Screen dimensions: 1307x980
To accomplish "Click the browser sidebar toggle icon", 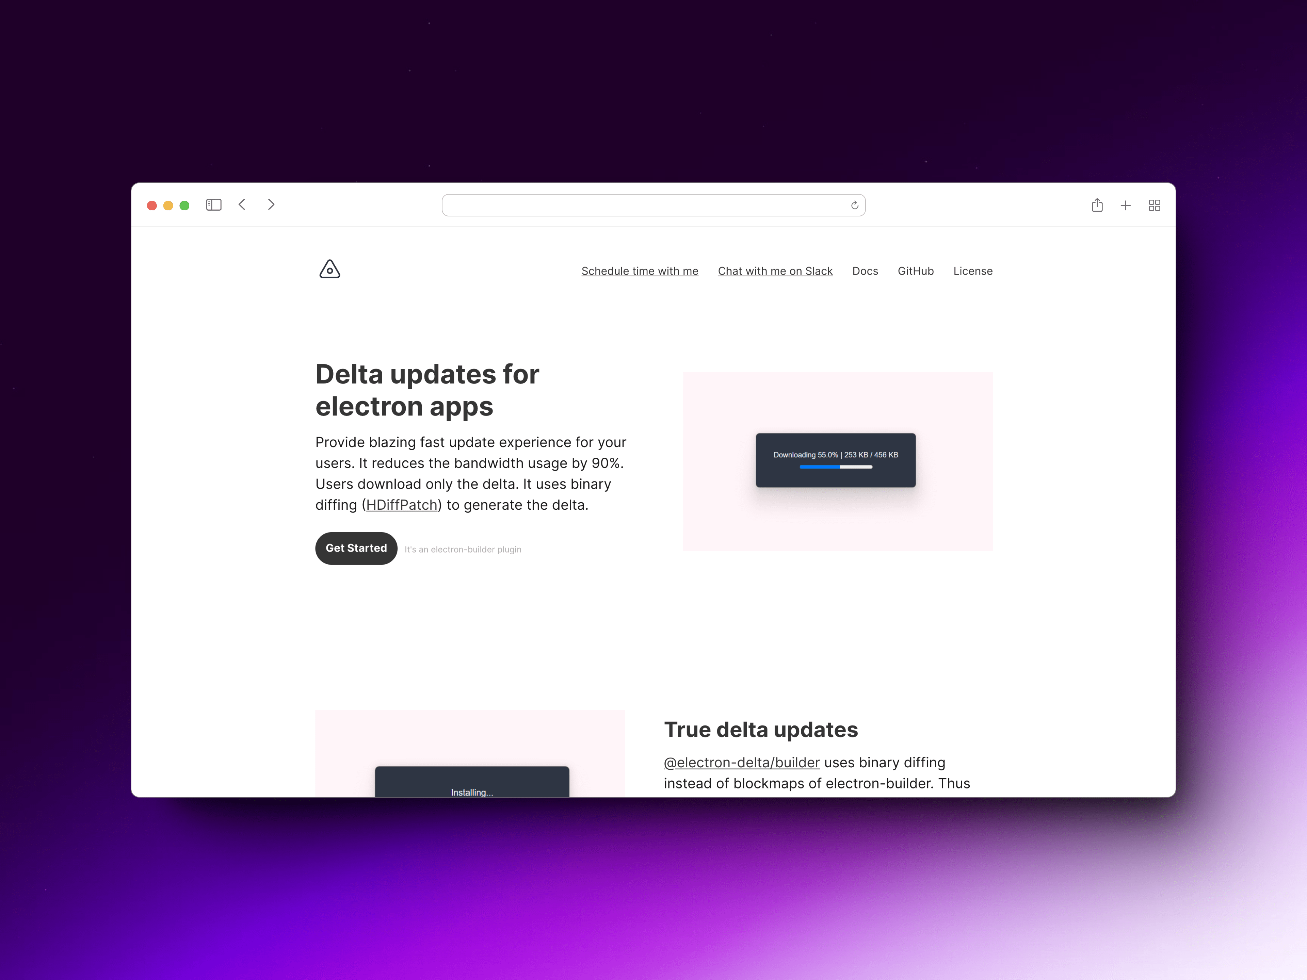I will point(213,205).
